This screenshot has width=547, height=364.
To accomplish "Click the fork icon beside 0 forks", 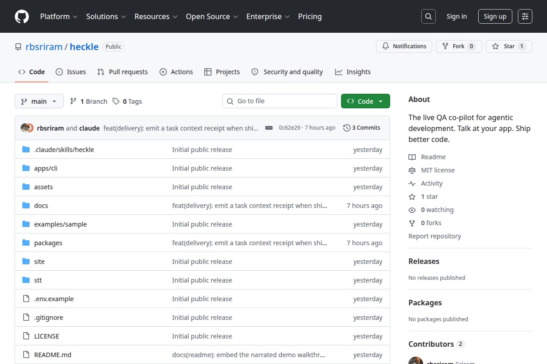I will pyautogui.click(x=412, y=223).
